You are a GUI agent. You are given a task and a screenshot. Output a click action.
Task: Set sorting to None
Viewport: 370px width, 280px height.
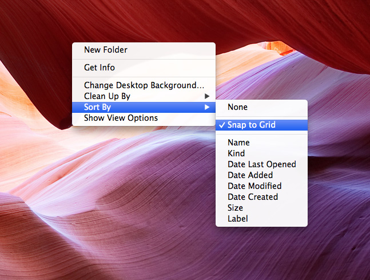pos(261,107)
